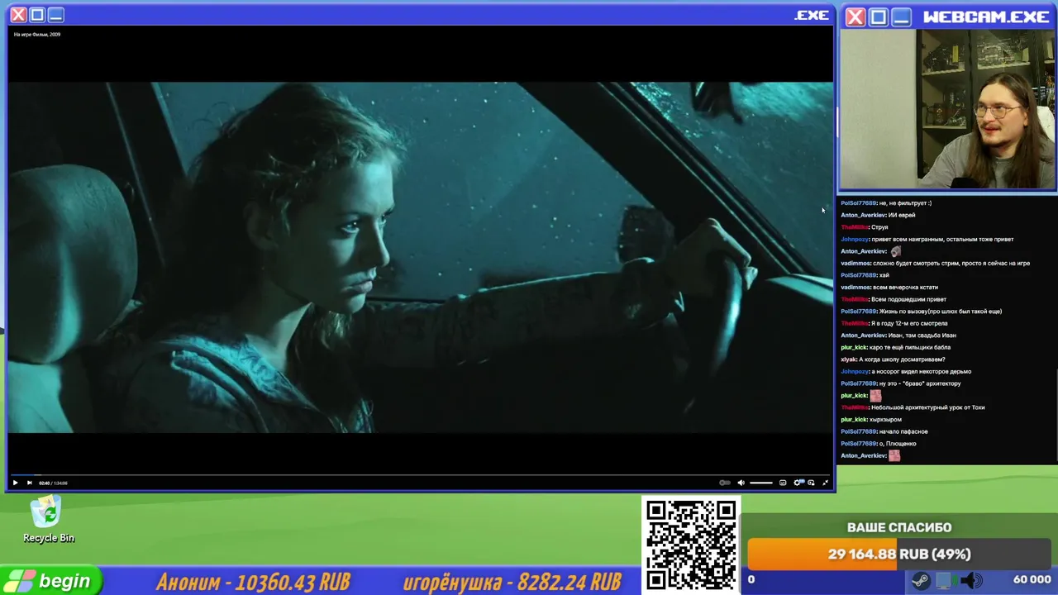Screen dimensions: 1058x595
Task: Click chat message 'А когда школу досматриваем?'
Action: [x=902, y=359]
